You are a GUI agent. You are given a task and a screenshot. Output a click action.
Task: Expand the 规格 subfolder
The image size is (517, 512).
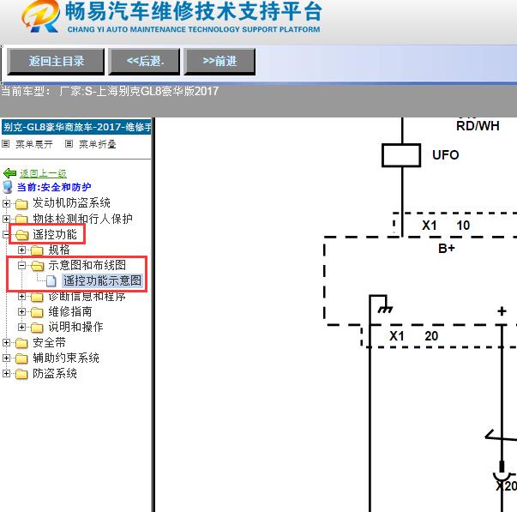point(21,250)
